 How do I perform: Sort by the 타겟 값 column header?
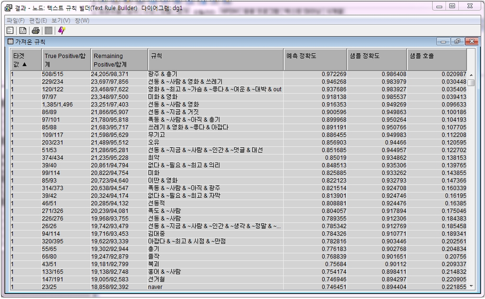[x=26, y=60]
